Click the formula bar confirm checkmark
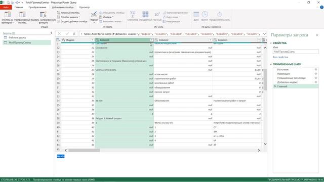Screen dimensions: 324x182 coord(67,34)
